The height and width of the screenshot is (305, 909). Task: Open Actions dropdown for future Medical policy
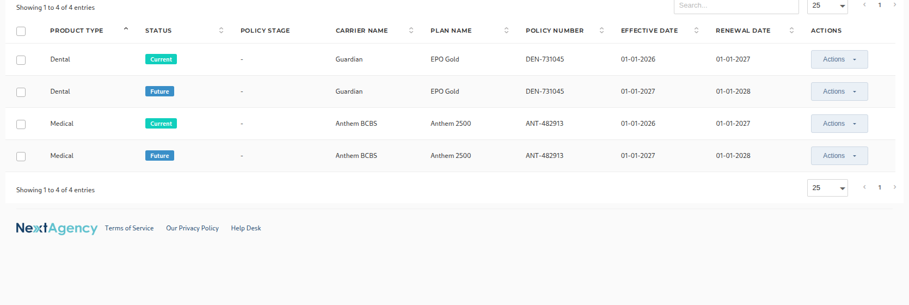tap(839, 156)
